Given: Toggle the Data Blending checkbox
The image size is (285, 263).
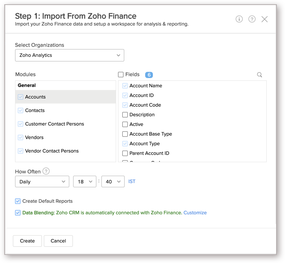Looking at the screenshot, I should click(18, 213).
